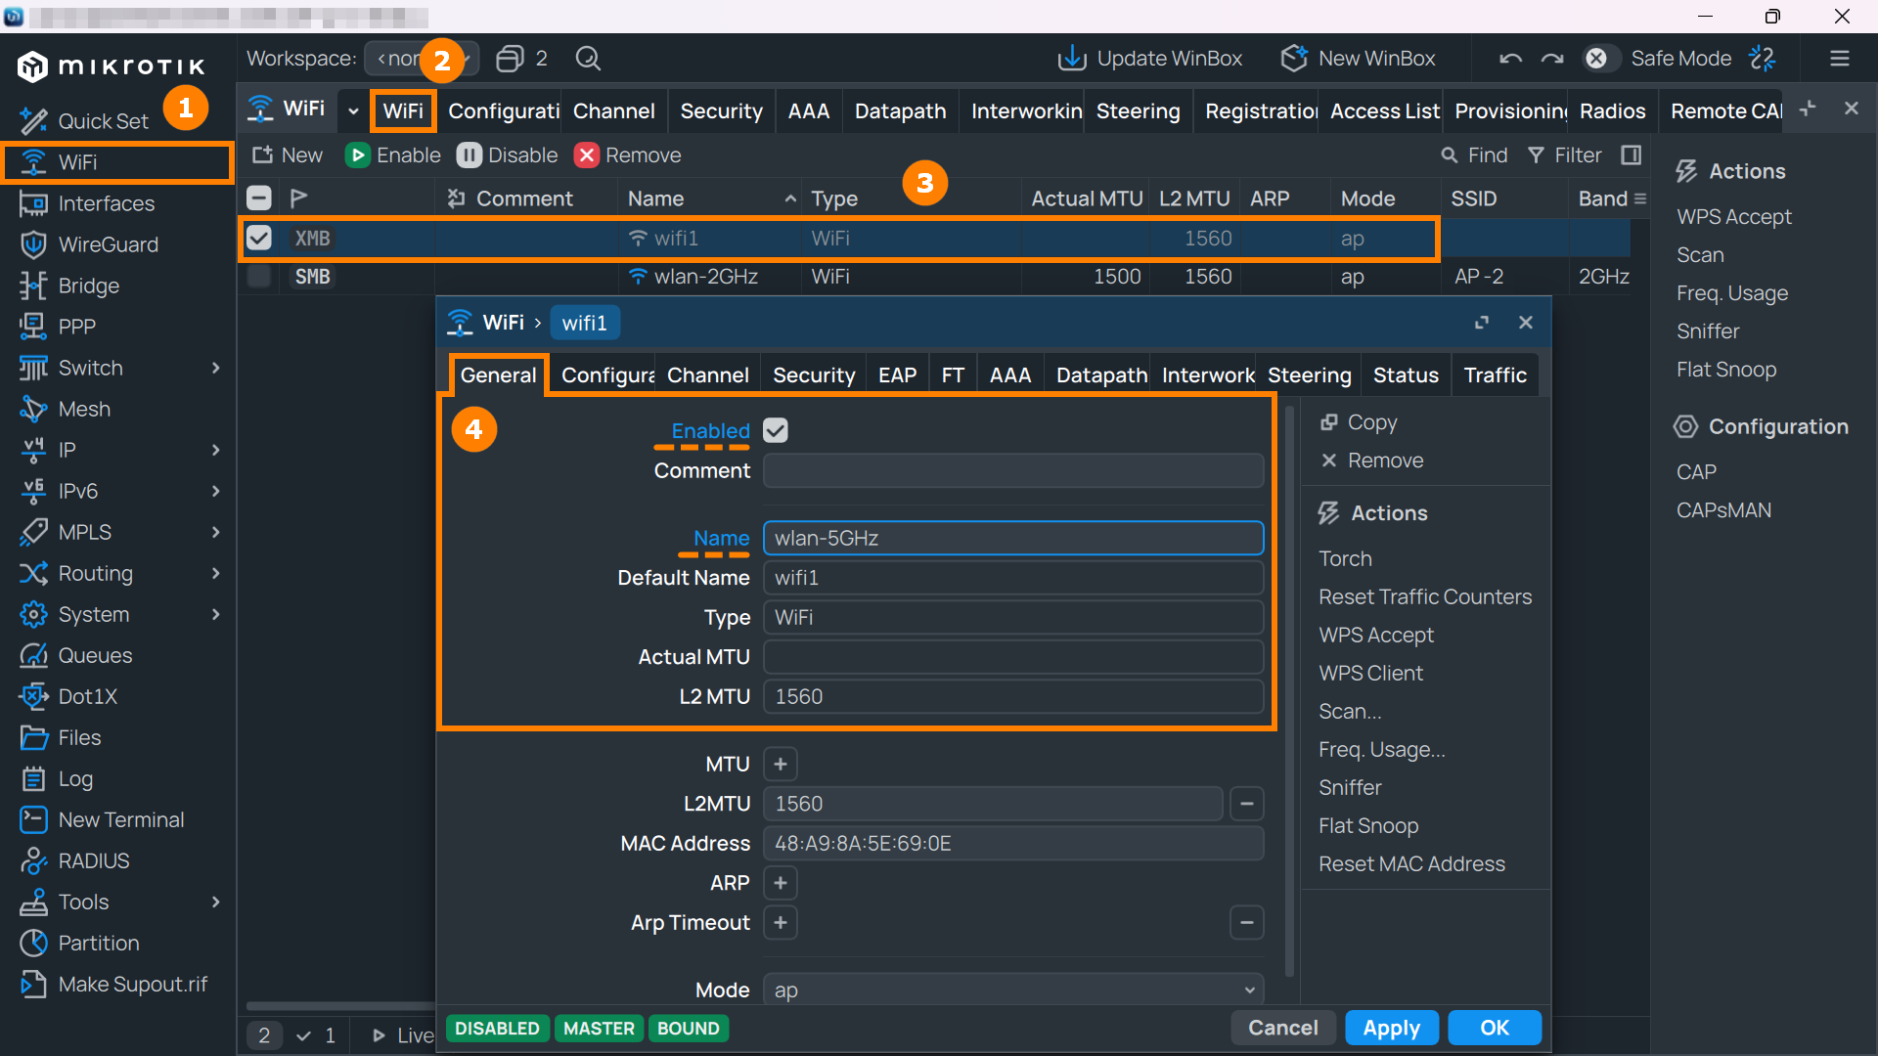Screen dimensions: 1878x1056
Task: Click the Filter funnel icon
Action: pyautogui.click(x=1536, y=155)
